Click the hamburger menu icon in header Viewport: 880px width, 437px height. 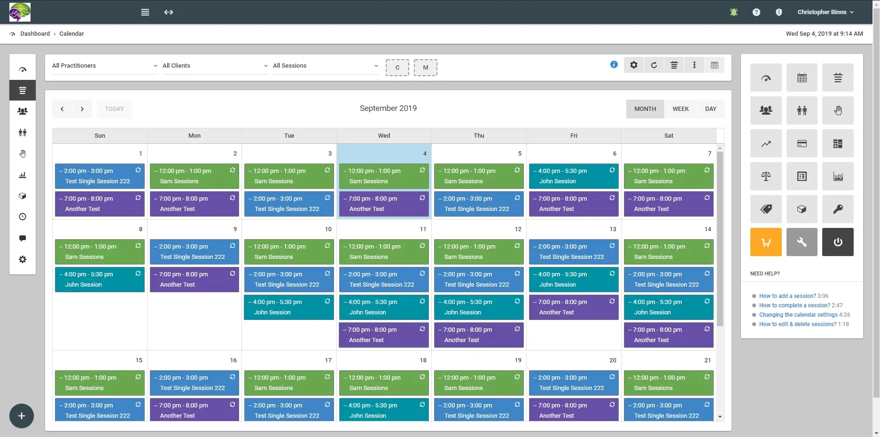145,12
